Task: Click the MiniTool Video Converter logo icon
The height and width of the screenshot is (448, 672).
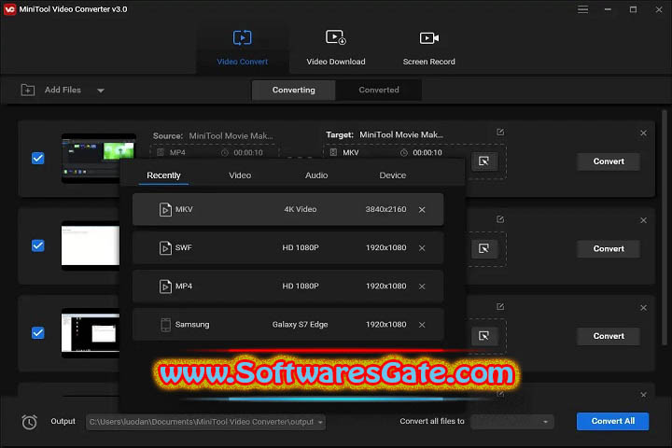Action: [9, 9]
